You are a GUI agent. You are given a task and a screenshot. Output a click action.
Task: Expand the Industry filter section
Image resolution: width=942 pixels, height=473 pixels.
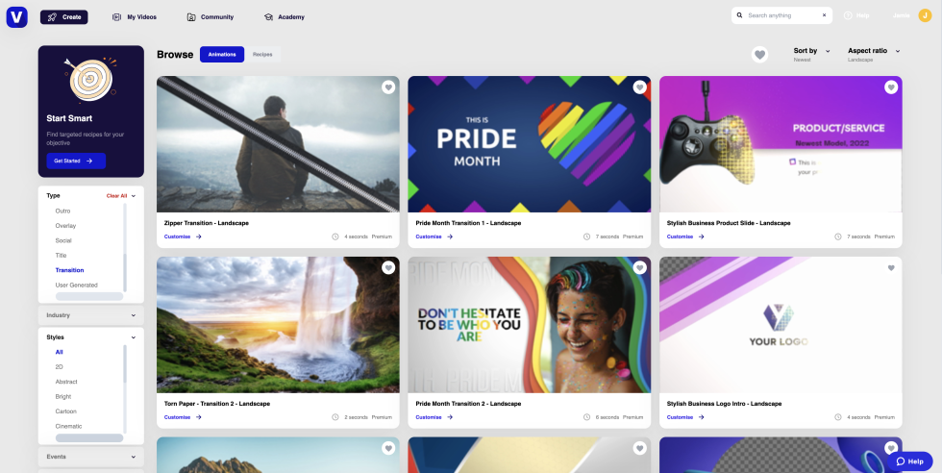pyautogui.click(x=91, y=315)
